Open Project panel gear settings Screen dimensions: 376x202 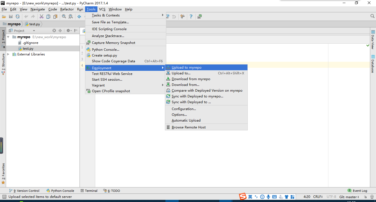click(69, 31)
